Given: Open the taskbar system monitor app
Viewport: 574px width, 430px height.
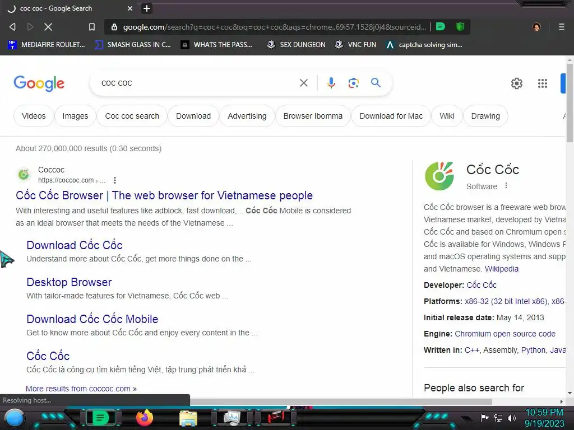Looking at the screenshot, I should click(x=232, y=418).
